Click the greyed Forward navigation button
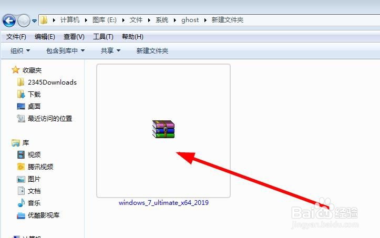The image size is (380, 238). (x=24, y=20)
